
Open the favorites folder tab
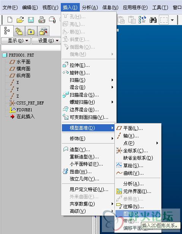[x=31, y=31]
